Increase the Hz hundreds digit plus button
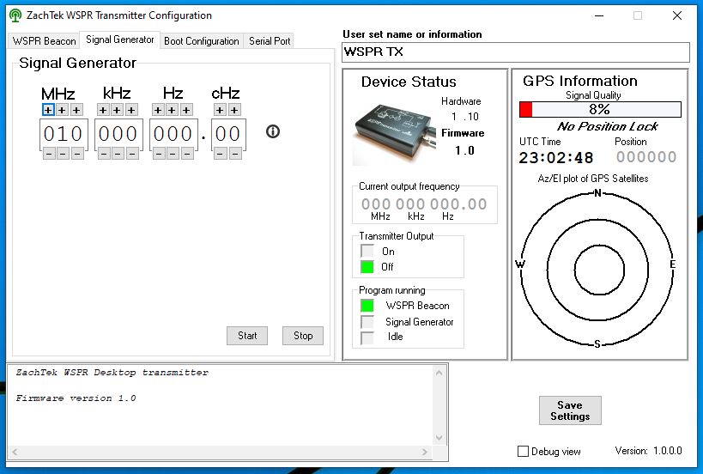 158,110
